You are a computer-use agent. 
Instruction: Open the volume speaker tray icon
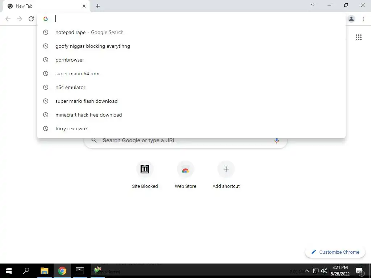pyautogui.click(x=324, y=271)
